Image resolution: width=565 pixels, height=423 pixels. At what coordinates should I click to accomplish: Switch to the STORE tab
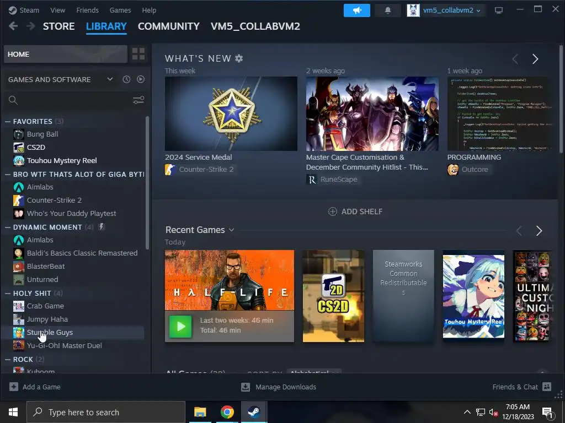tap(58, 26)
